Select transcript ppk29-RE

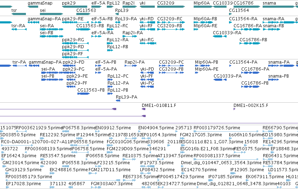point(72,19)
